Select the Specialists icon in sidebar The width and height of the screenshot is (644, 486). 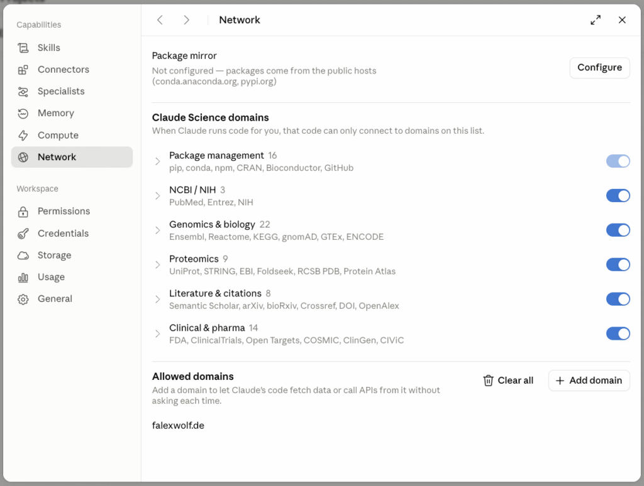23,92
